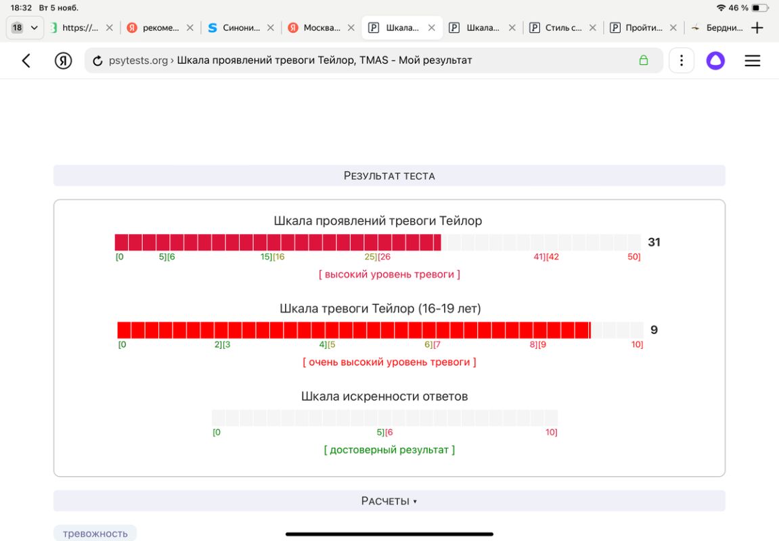The height and width of the screenshot is (541, 779).
Task: Open the three-dot page options menu
Action: [x=681, y=61]
